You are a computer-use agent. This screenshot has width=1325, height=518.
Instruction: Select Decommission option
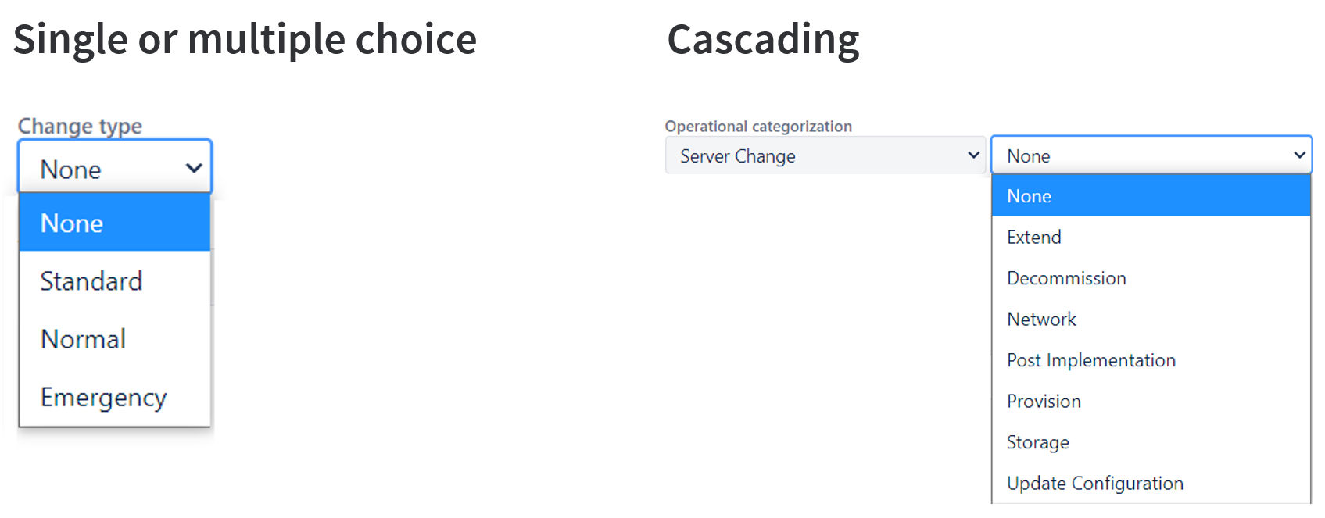pos(1066,277)
